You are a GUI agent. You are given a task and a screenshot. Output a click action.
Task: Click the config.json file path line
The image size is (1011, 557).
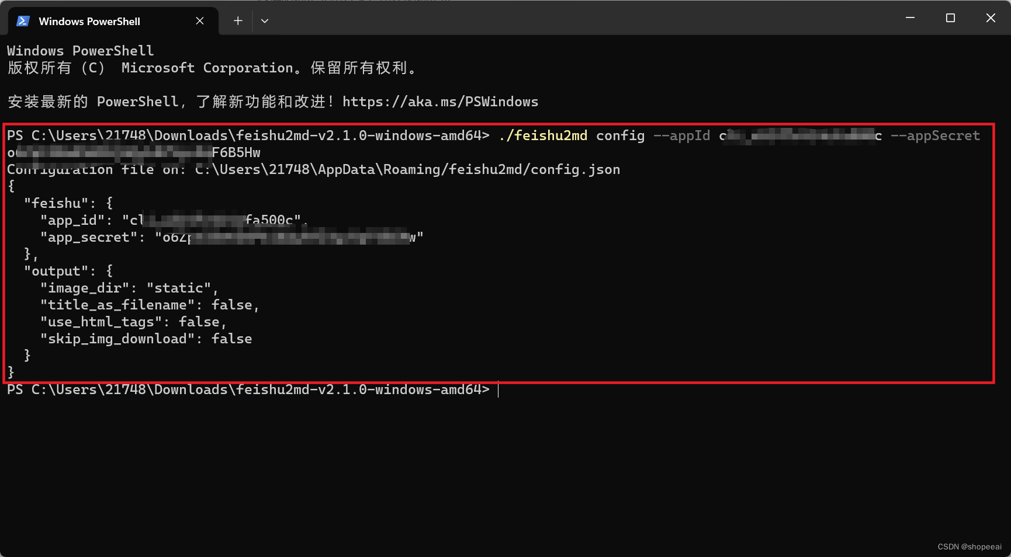click(313, 169)
